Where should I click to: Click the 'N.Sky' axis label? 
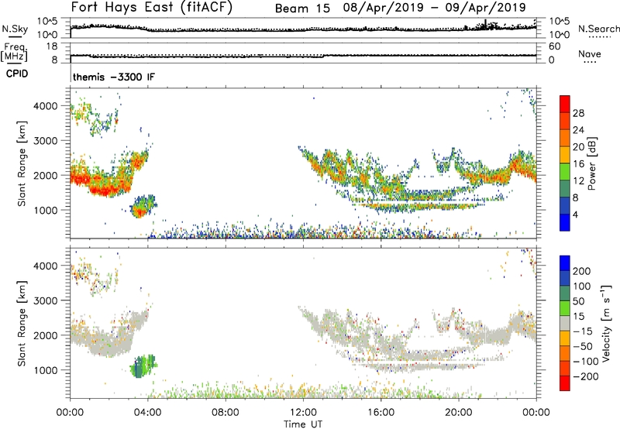coord(15,29)
